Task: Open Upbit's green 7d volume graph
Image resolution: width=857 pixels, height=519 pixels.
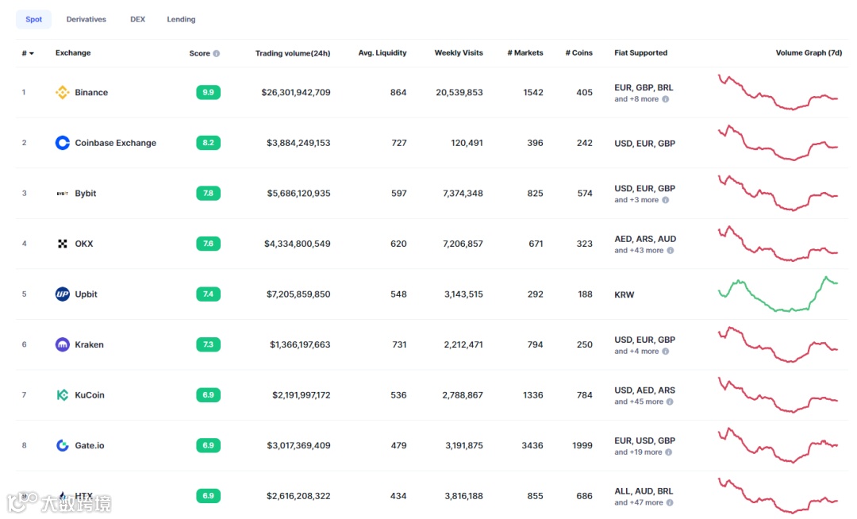Action: (x=778, y=295)
